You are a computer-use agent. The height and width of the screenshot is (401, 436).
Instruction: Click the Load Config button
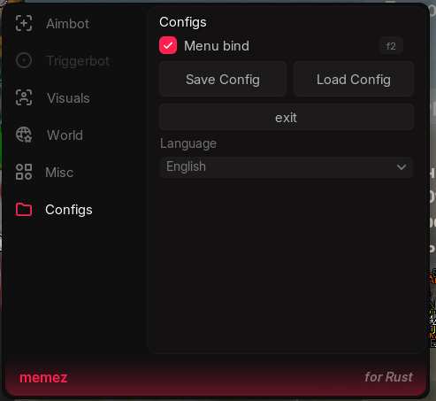coord(354,79)
